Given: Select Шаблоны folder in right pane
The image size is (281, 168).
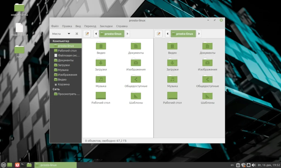Looking at the screenshot, I should pos(207,98).
